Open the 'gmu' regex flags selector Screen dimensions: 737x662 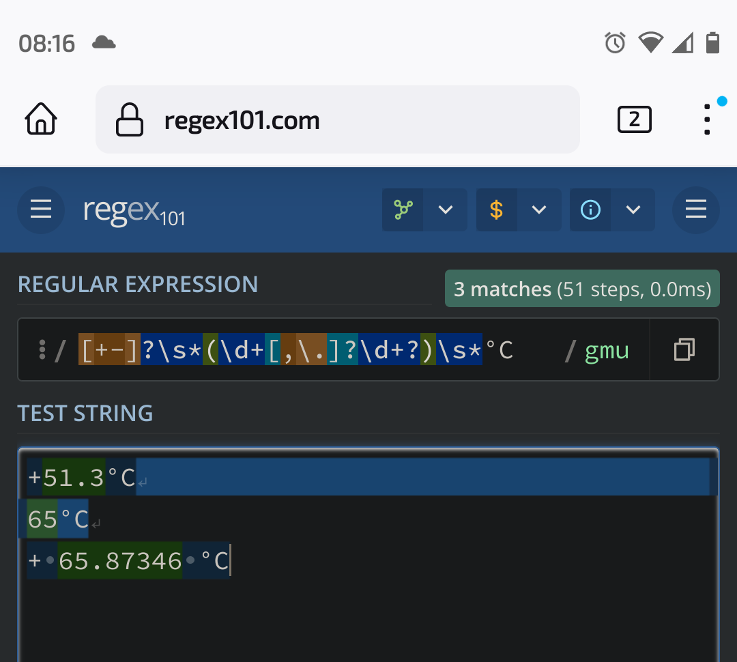click(x=607, y=351)
